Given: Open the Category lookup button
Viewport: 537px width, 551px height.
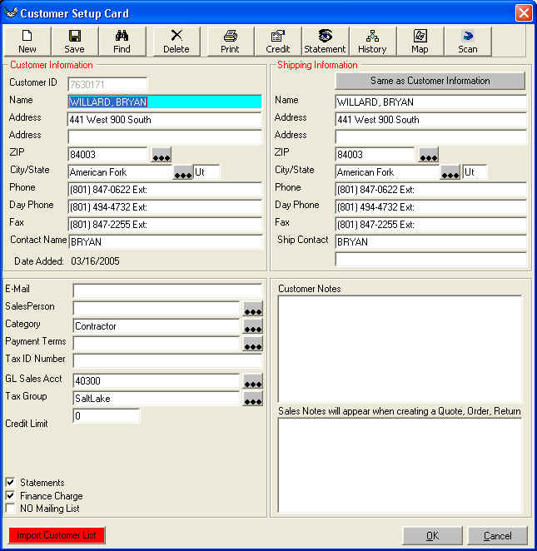Looking at the screenshot, I should pos(253,326).
